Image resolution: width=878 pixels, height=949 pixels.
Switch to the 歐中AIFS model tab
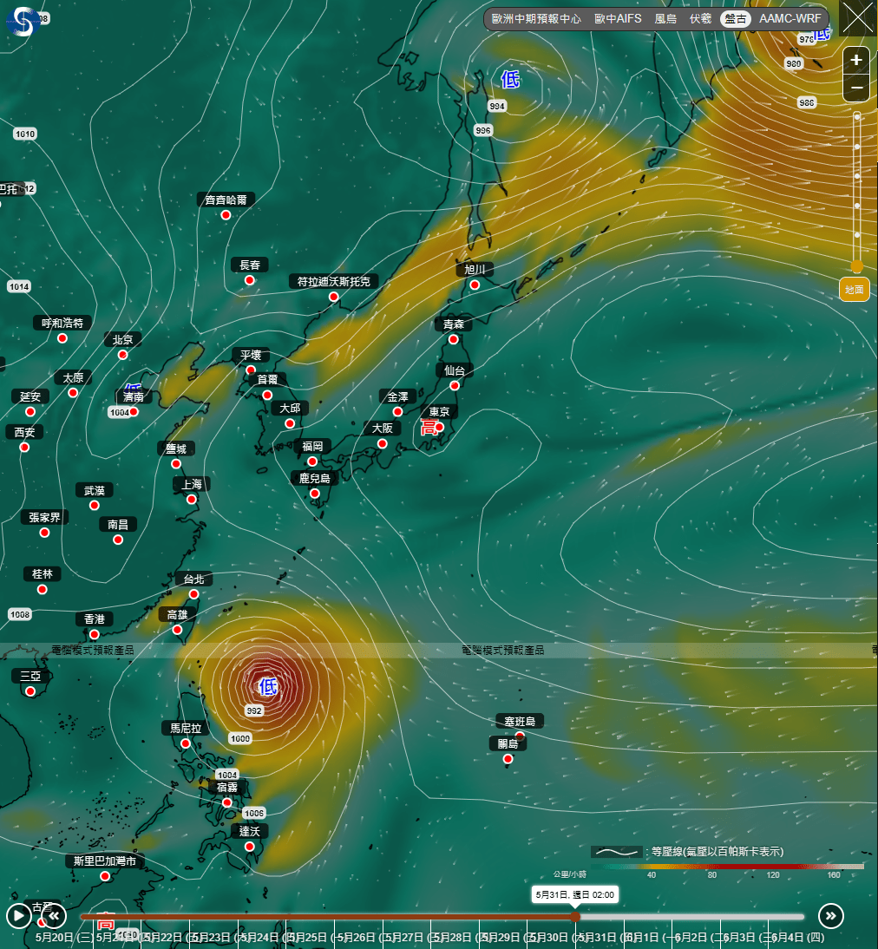pyautogui.click(x=618, y=19)
